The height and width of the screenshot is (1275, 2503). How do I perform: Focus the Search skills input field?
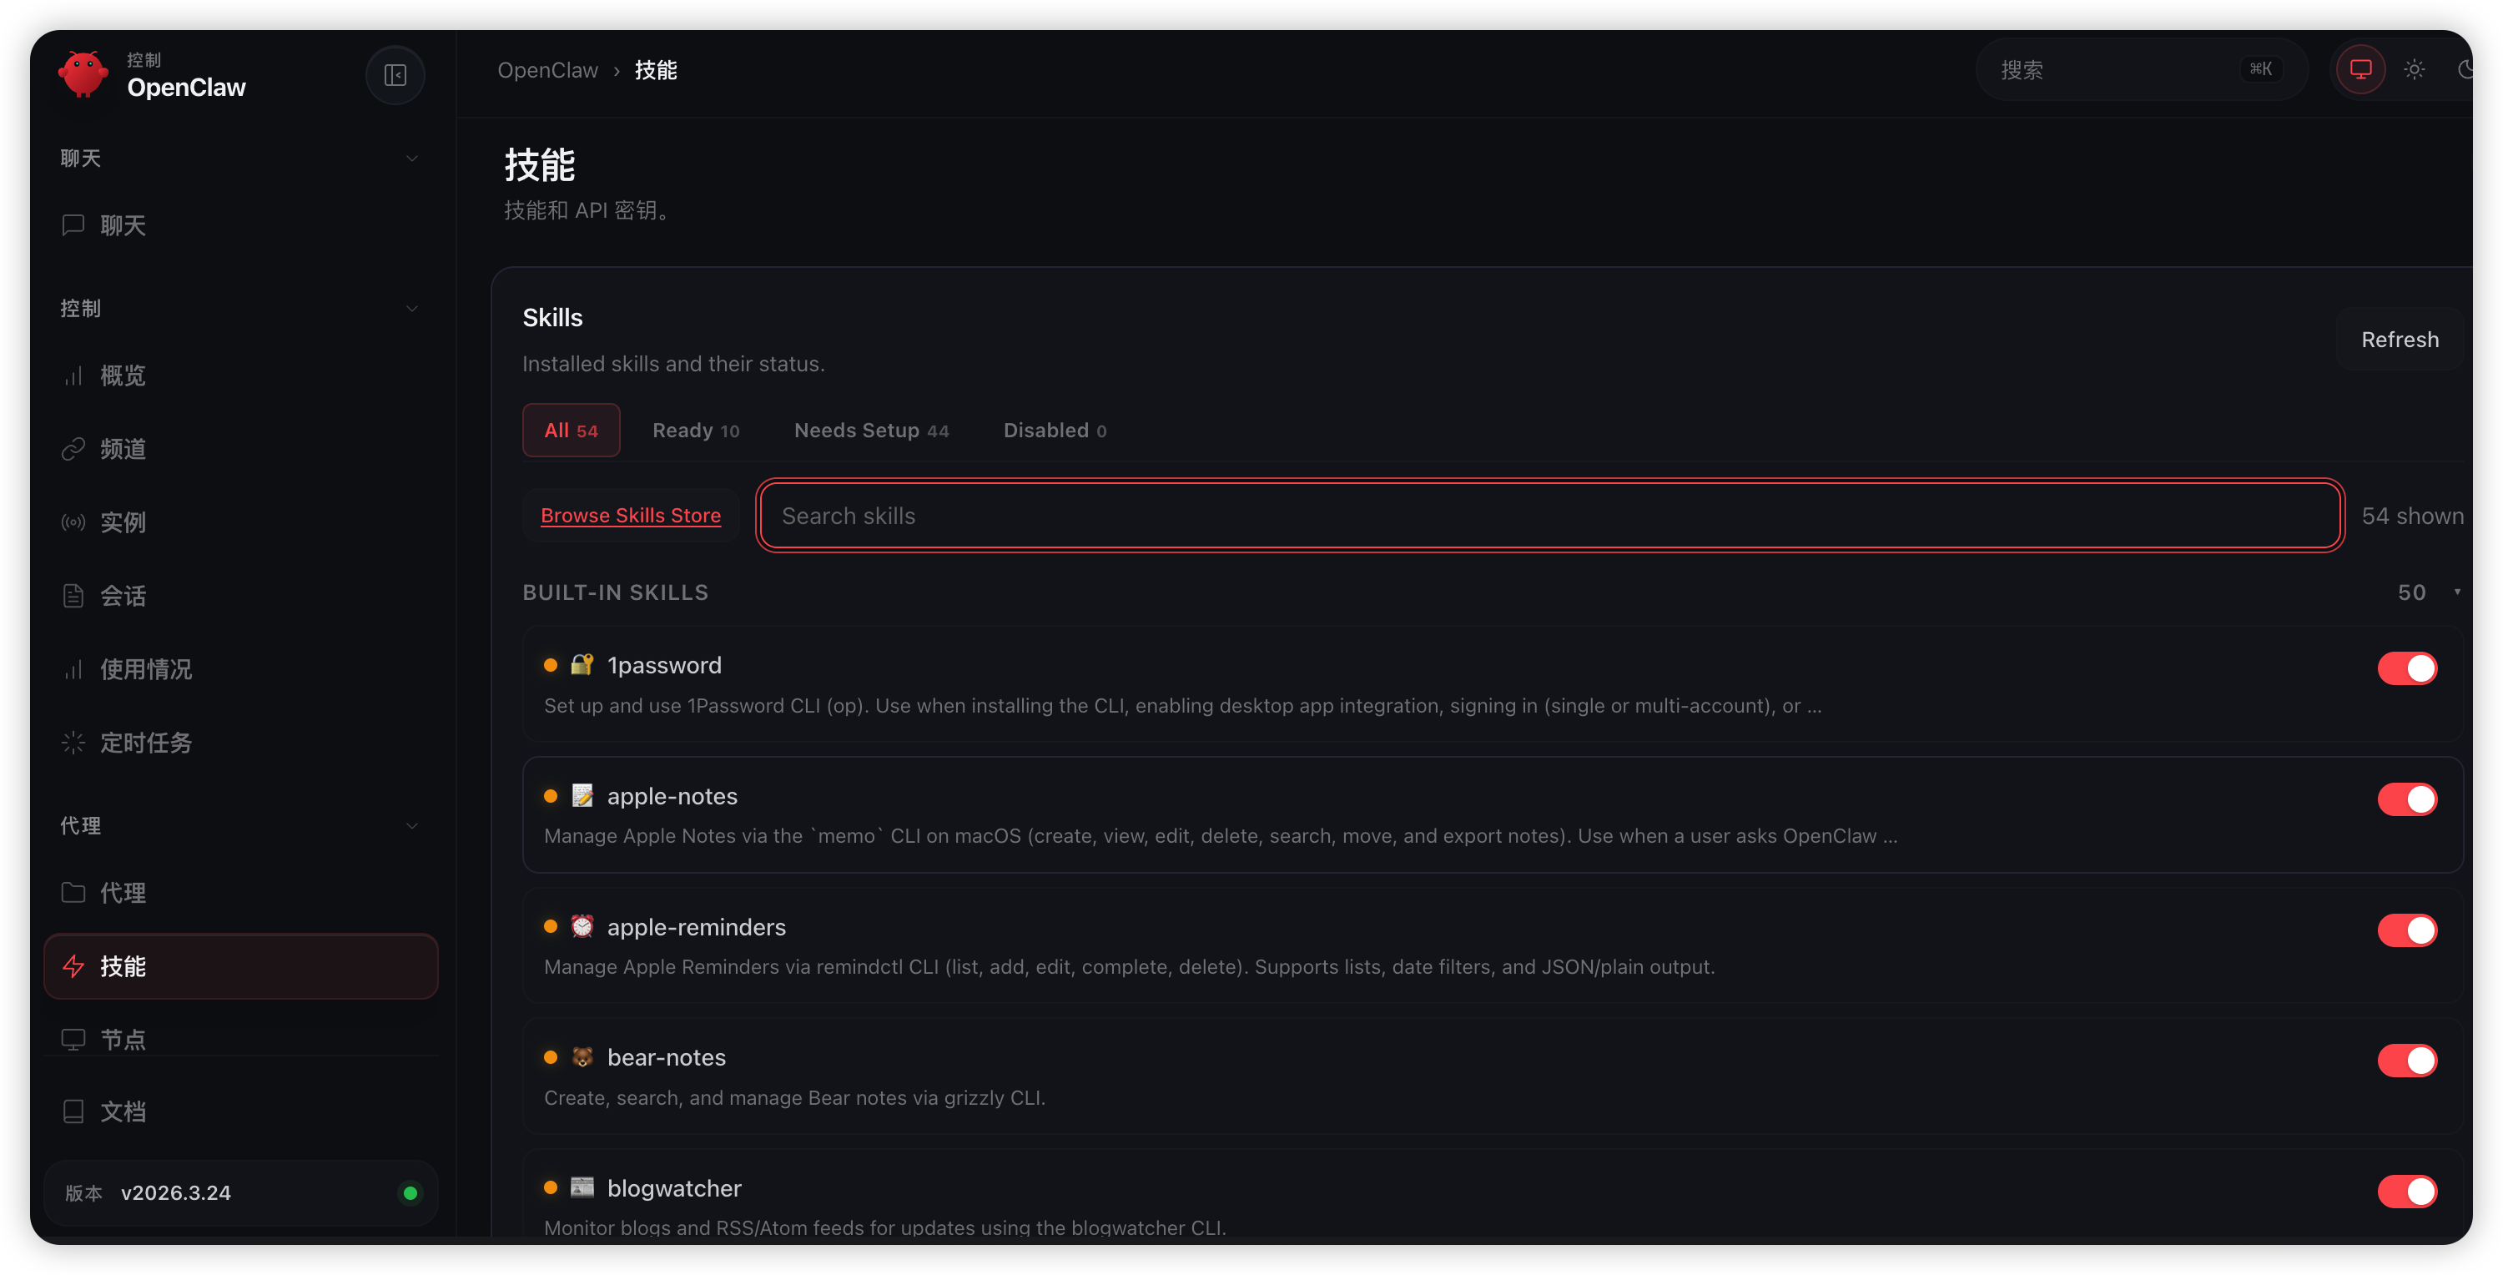coord(1550,516)
